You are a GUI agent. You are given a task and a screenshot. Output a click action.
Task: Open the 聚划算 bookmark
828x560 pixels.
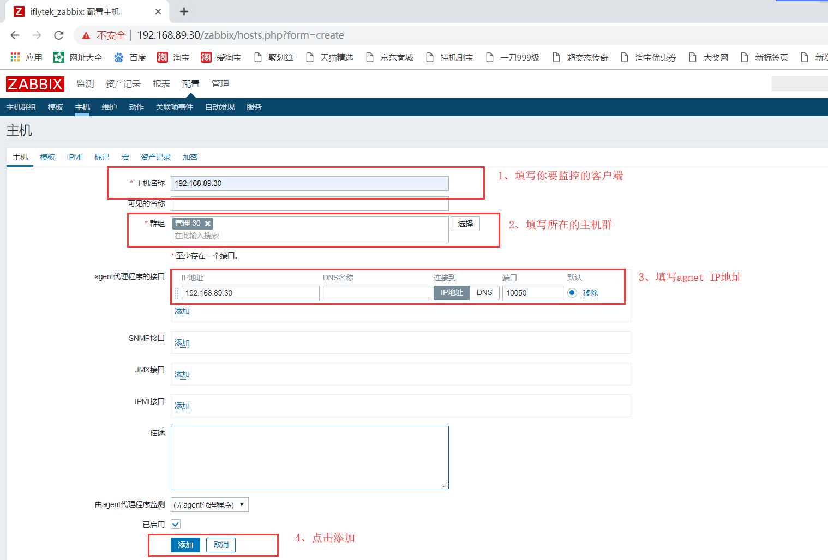coord(274,57)
